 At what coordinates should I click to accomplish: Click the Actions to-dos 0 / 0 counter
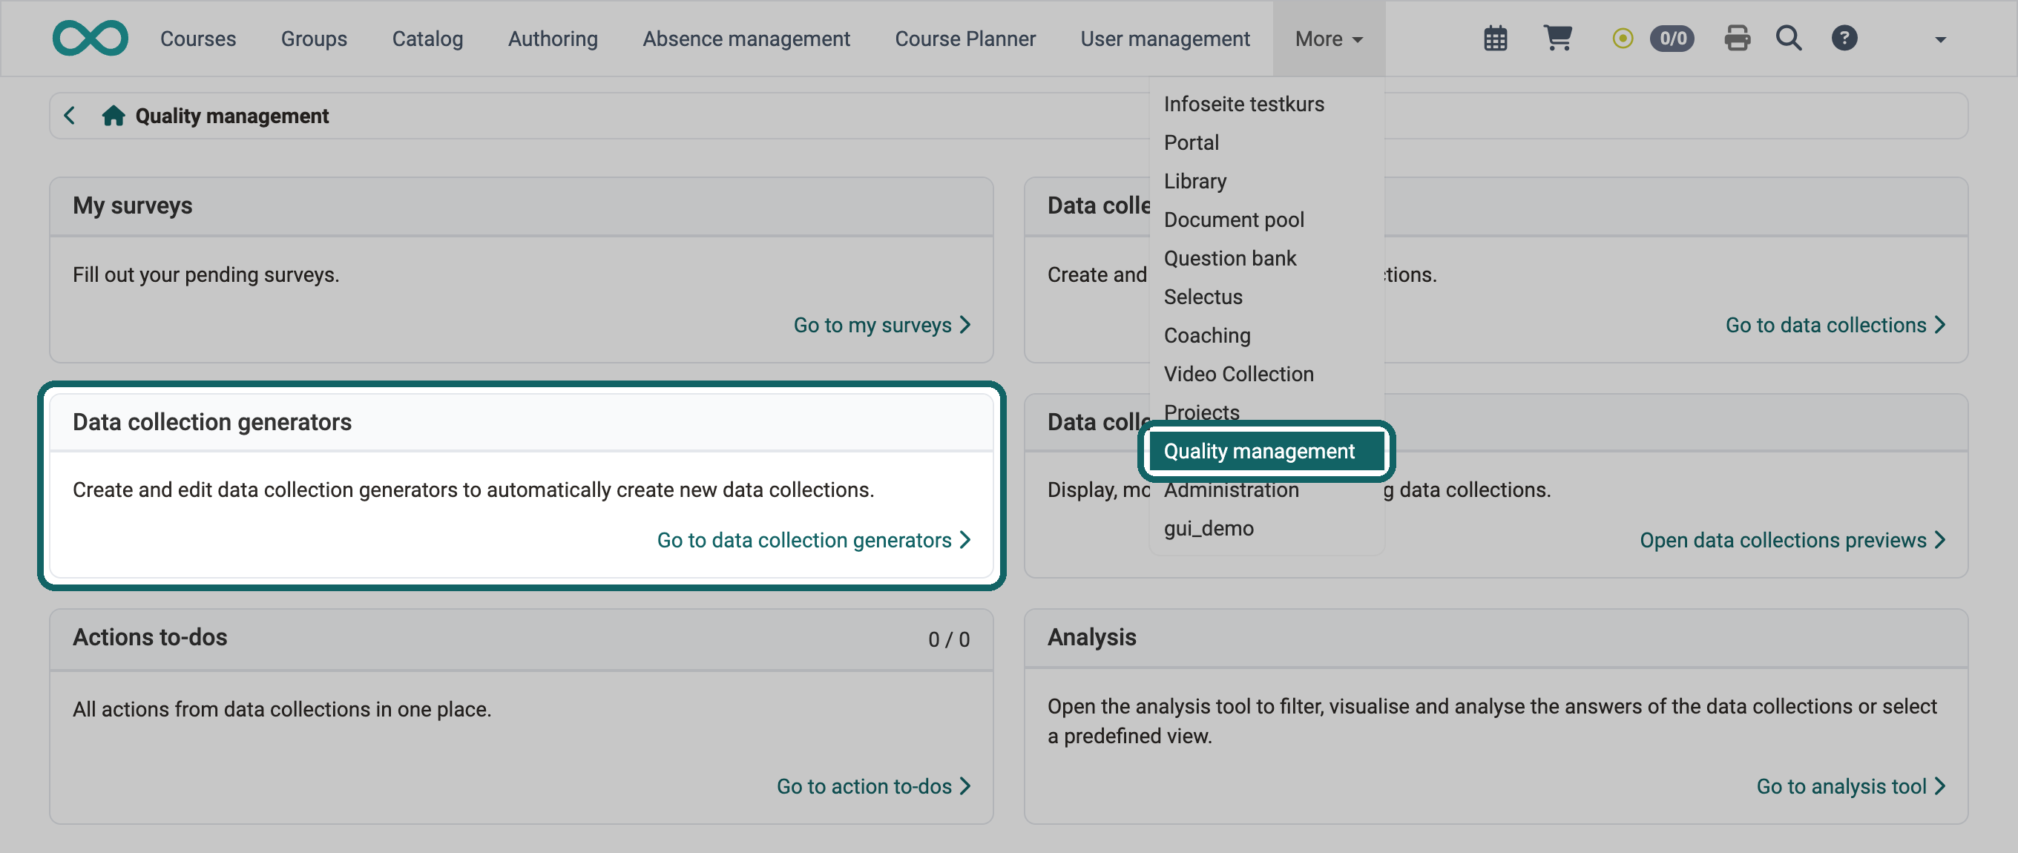tap(949, 639)
